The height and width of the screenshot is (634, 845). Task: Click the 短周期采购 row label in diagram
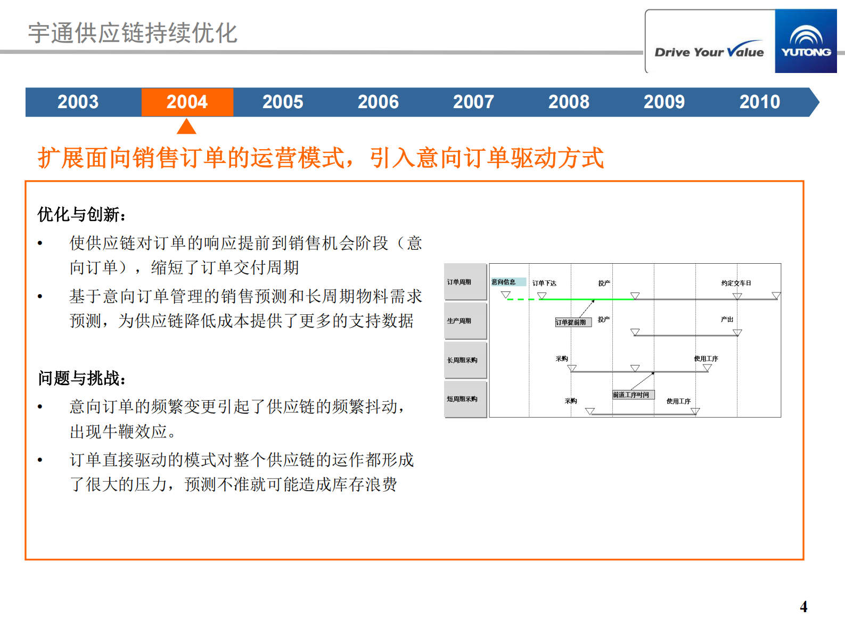pyautogui.click(x=465, y=399)
